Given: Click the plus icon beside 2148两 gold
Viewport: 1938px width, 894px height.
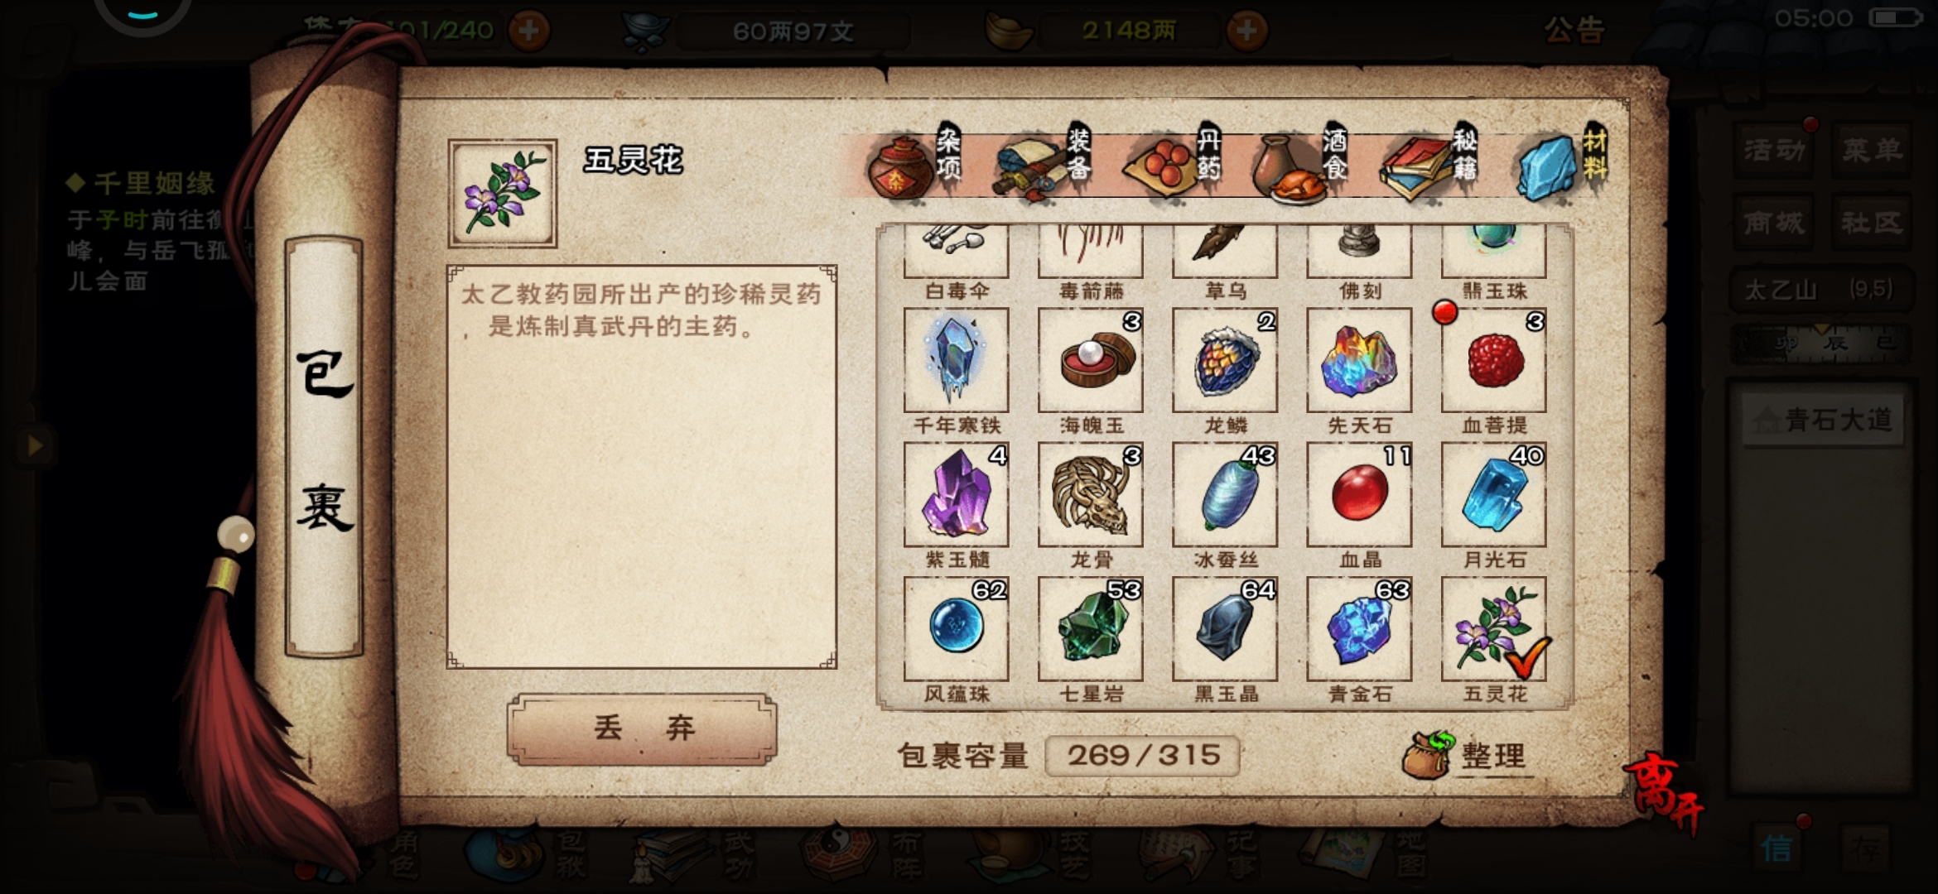Looking at the screenshot, I should point(1246,31).
